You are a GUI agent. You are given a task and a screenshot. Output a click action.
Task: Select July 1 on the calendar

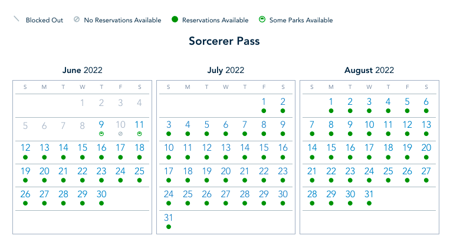(264, 102)
